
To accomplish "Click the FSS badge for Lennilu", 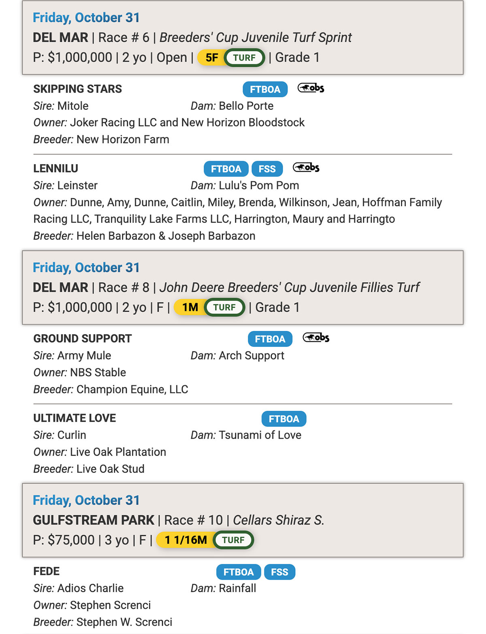I will coord(267,169).
